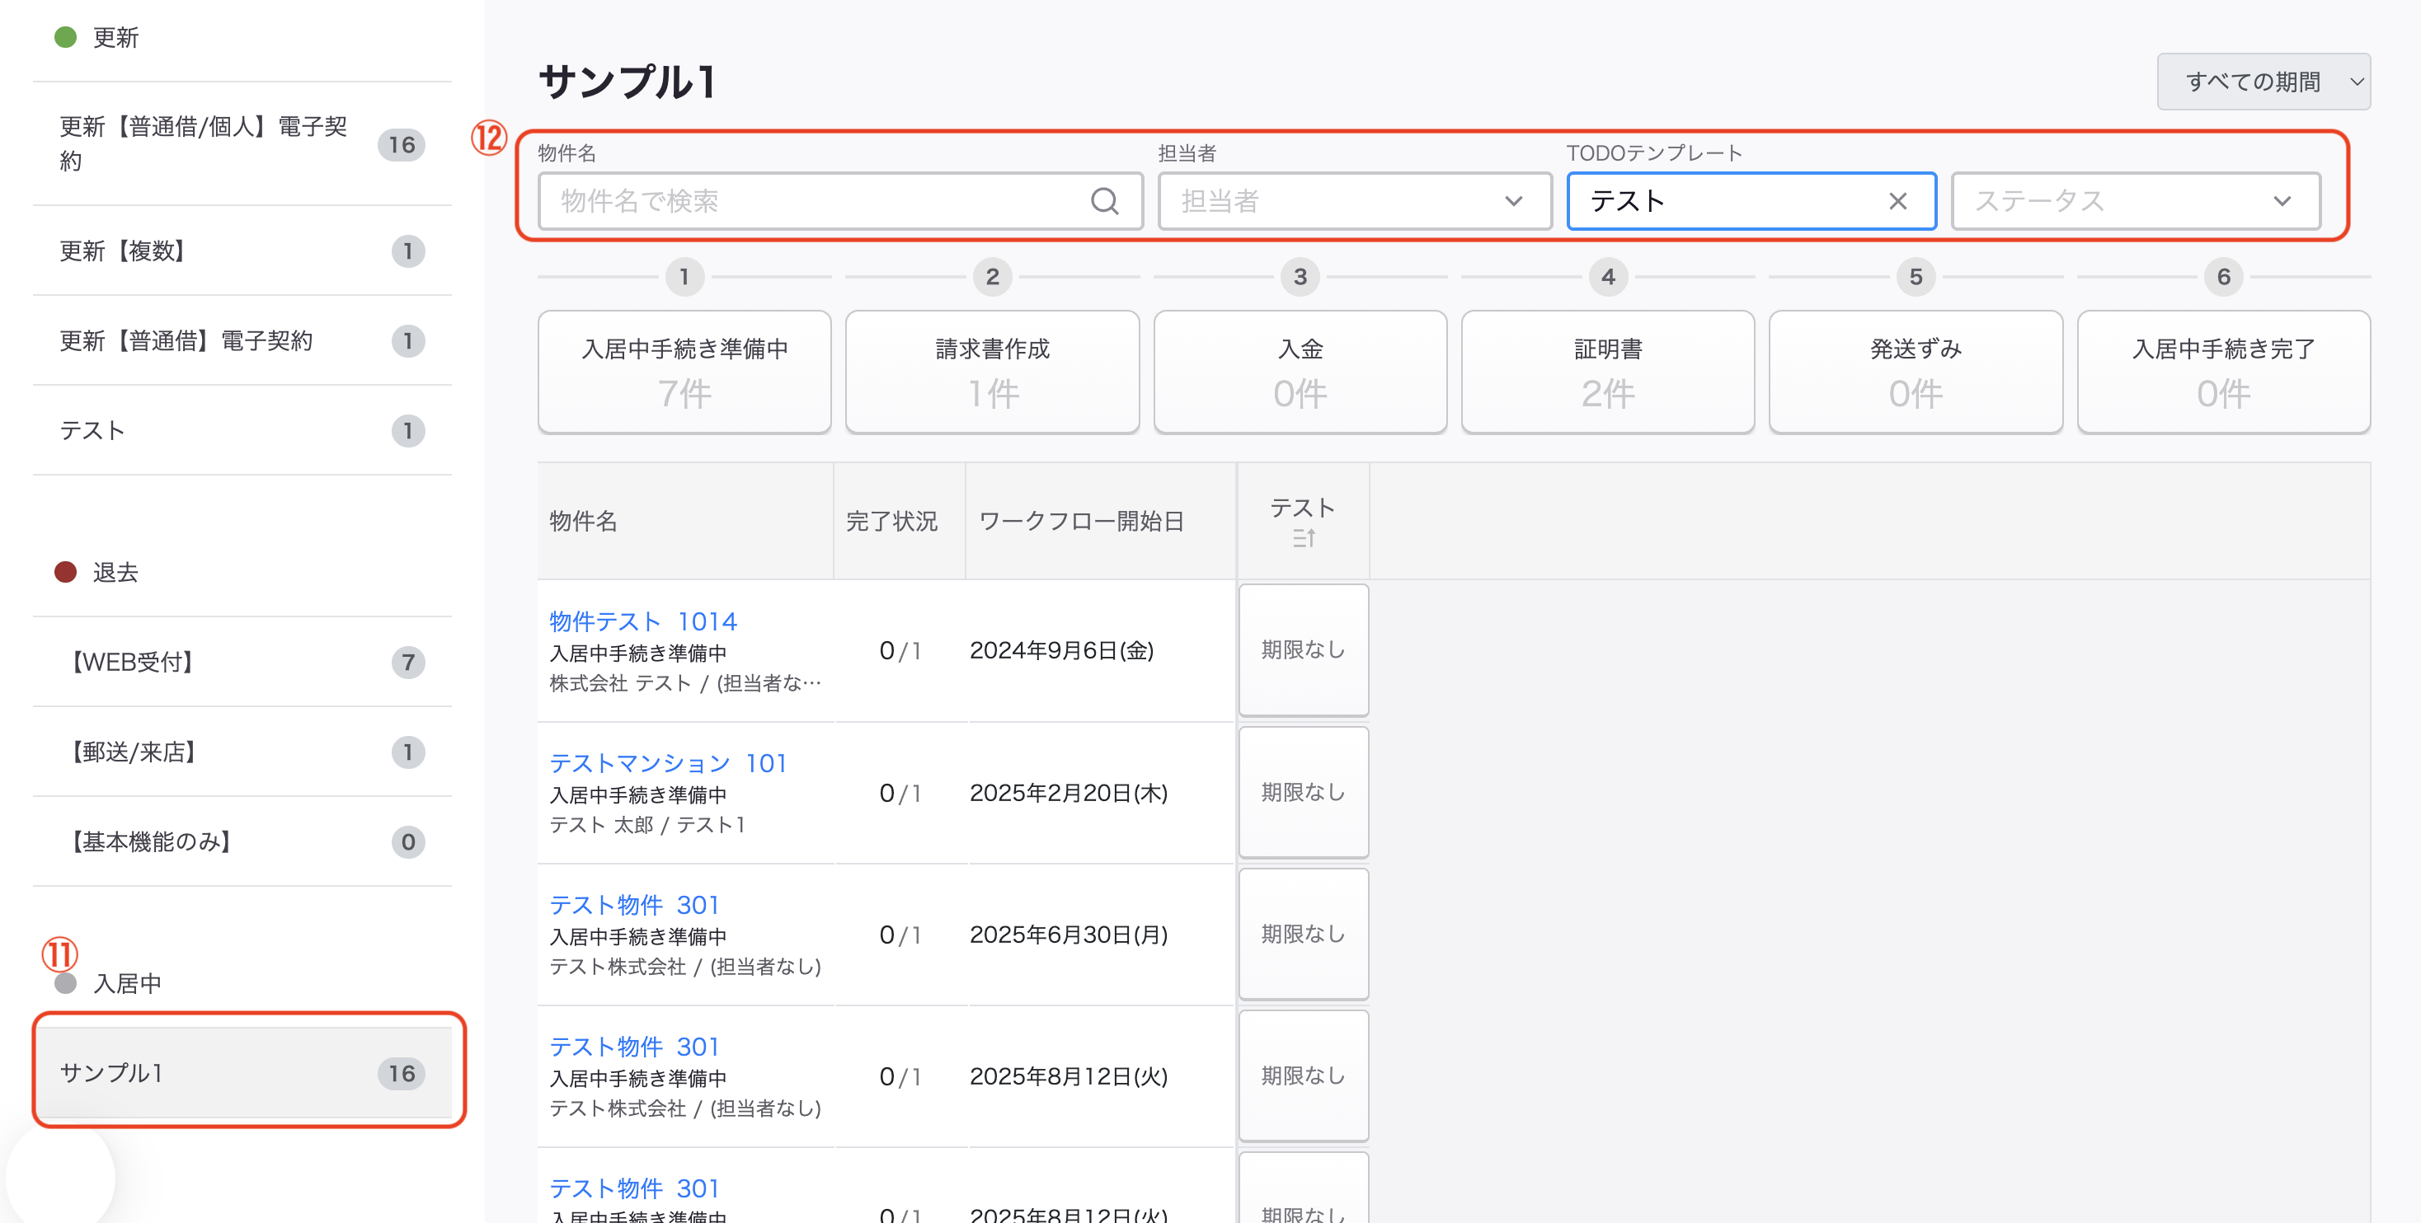Open the すべての期間 period dropdown

pos(2264,82)
